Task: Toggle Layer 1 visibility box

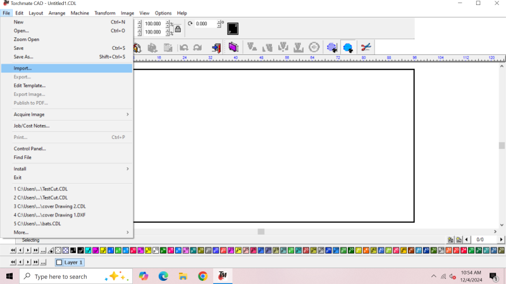Action: [x=59, y=263]
